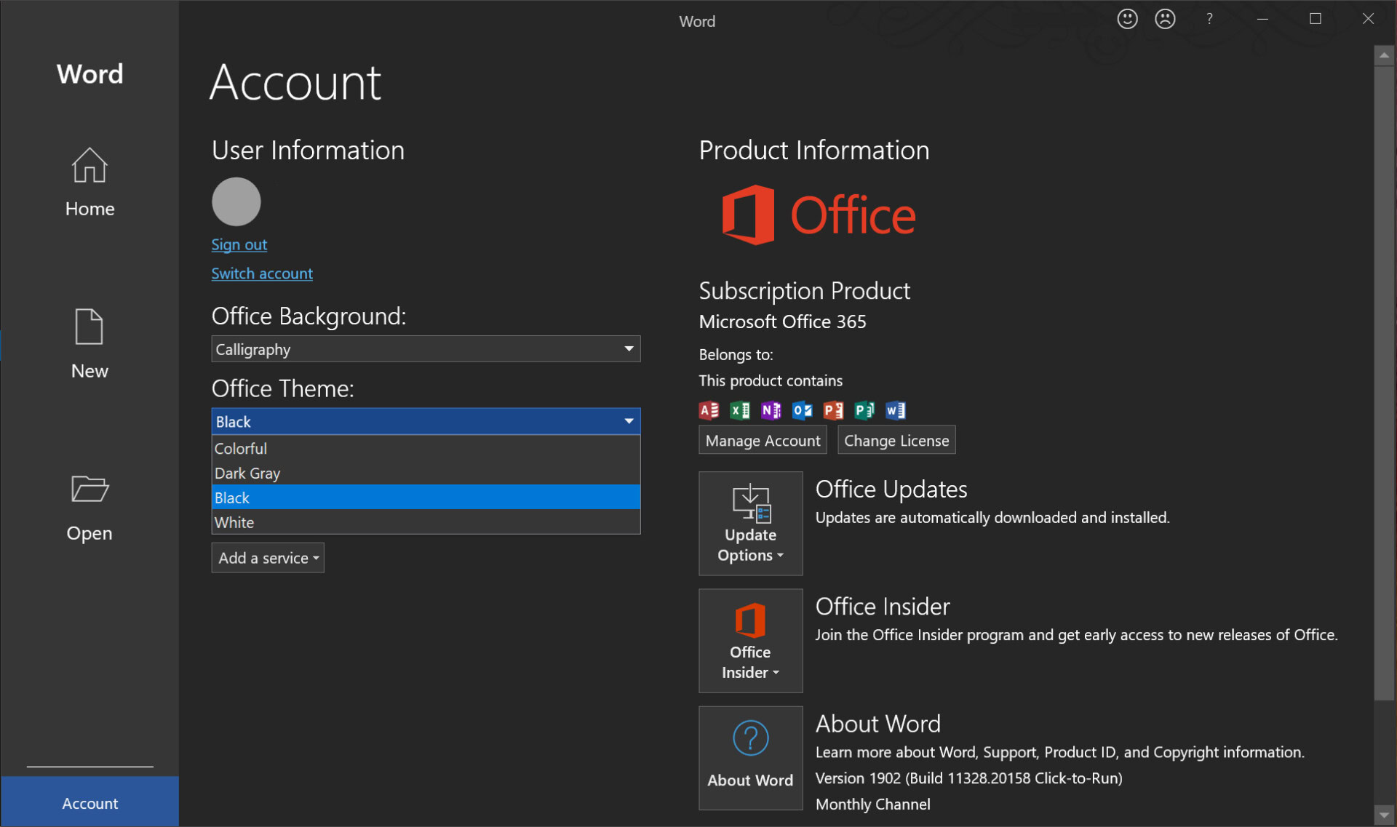Click the Outlook app icon in product
The height and width of the screenshot is (827, 1397).
(803, 409)
